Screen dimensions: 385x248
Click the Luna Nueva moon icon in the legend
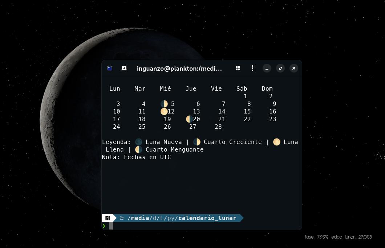(x=138, y=142)
